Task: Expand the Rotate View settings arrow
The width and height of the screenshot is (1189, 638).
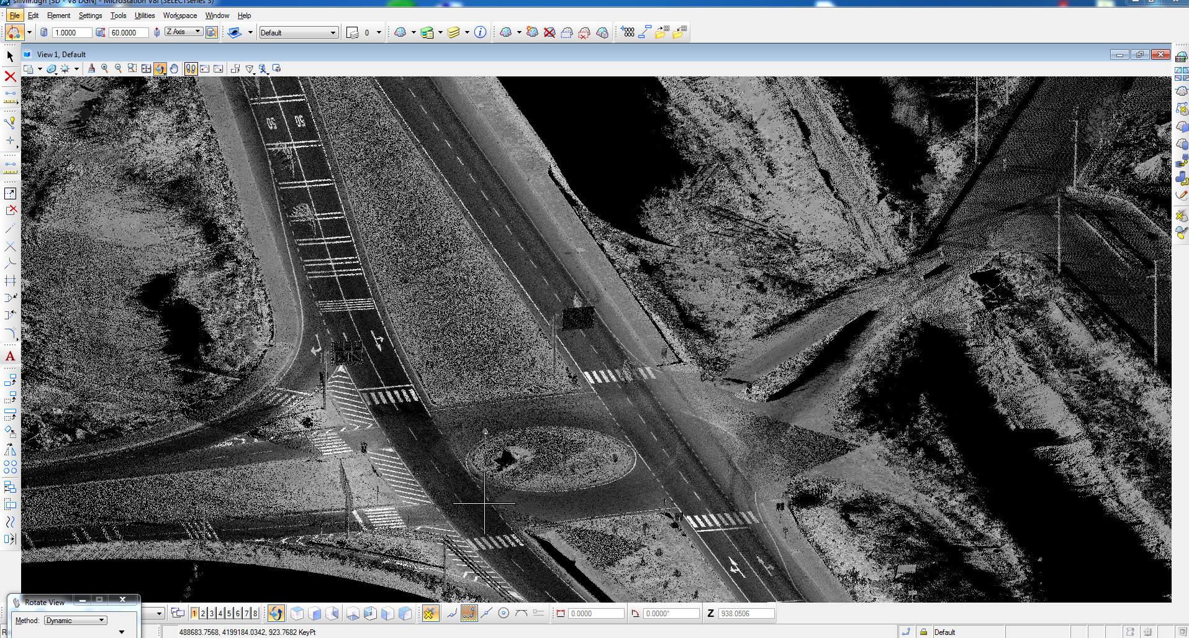Action: pos(122,632)
